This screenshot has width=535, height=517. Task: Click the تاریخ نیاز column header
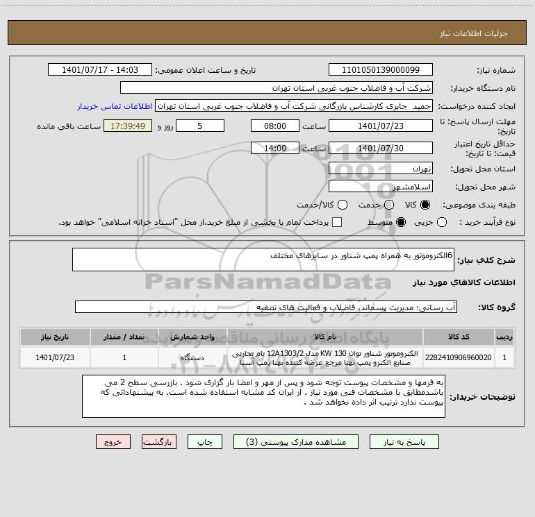pos(55,337)
